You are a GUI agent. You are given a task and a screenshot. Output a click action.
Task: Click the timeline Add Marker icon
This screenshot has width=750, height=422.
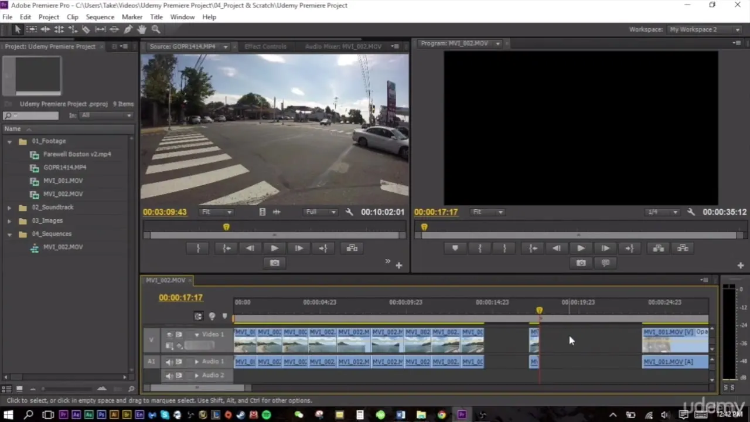click(224, 316)
